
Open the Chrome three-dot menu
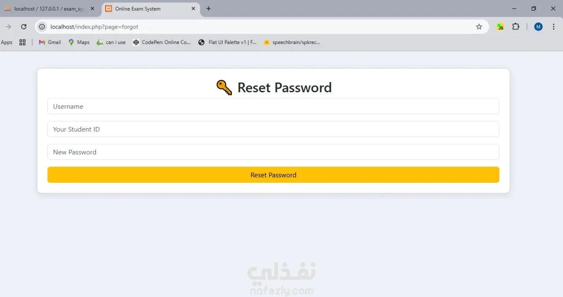pos(554,27)
